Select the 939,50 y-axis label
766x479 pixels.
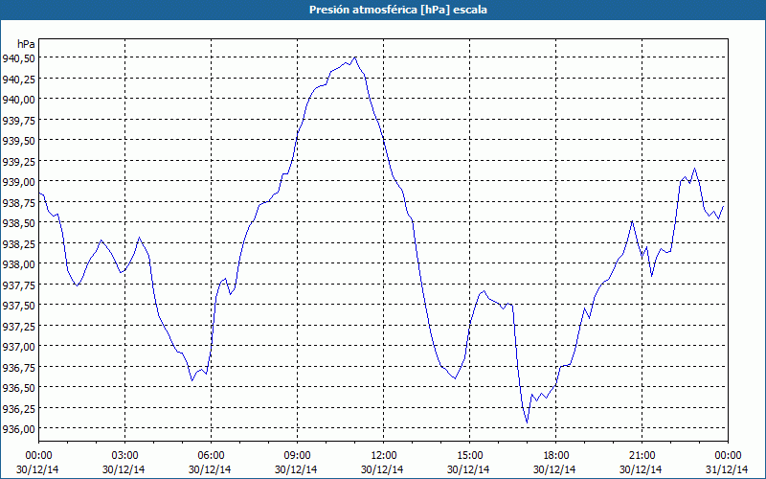[18, 140]
